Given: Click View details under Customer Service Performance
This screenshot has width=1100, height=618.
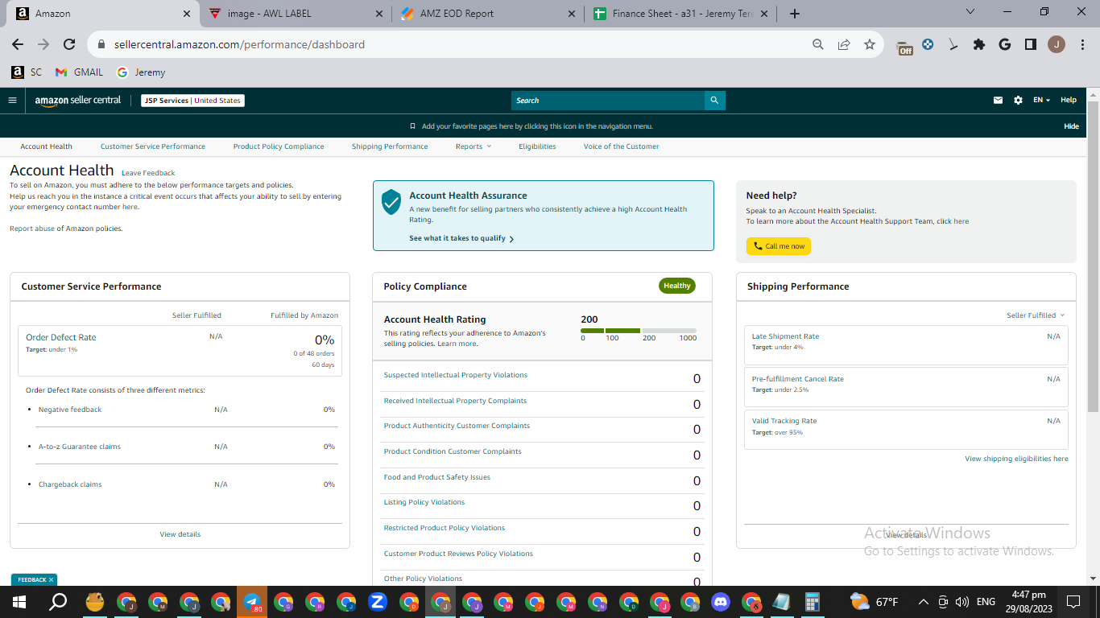Looking at the screenshot, I should [180, 534].
